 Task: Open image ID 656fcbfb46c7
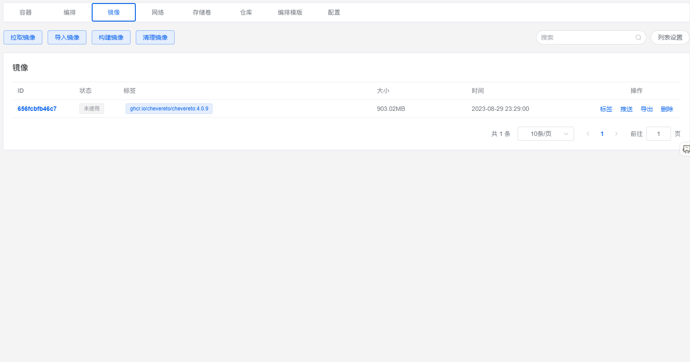37,109
